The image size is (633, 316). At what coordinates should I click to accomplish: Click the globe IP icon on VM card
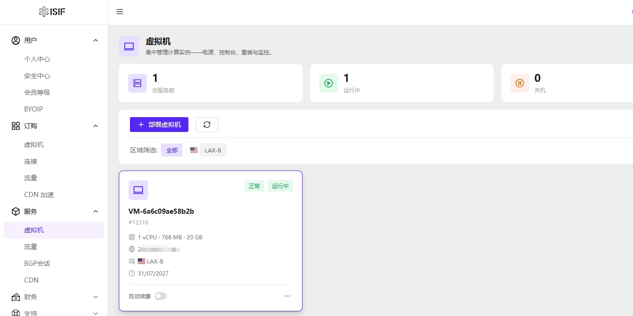coord(132,249)
